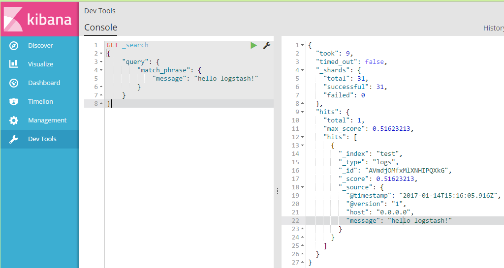
Task: Go to Visualize page
Action: tap(40, 64)
